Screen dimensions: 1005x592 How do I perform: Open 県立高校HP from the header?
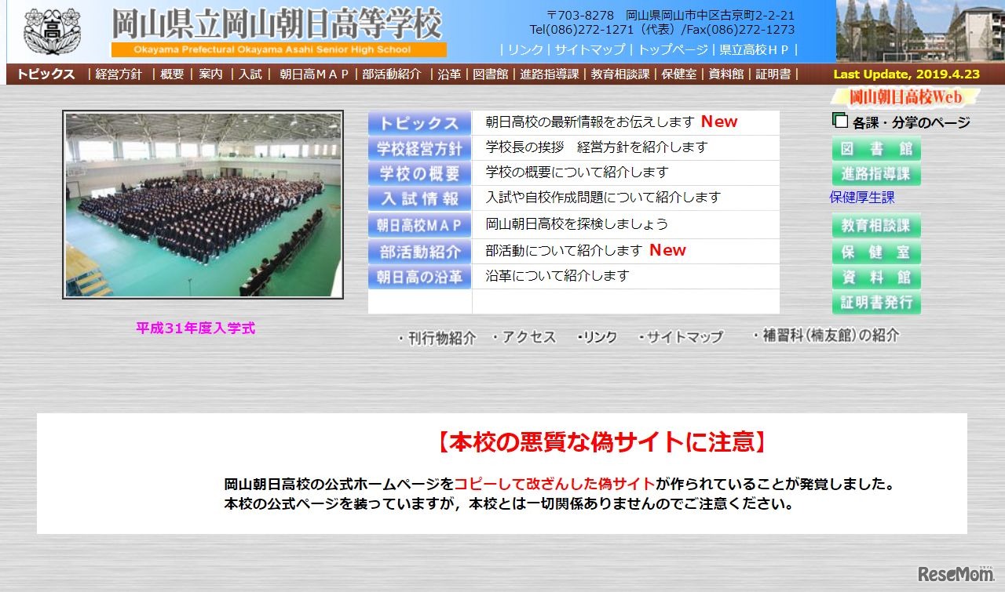click(x=751, y=49)
